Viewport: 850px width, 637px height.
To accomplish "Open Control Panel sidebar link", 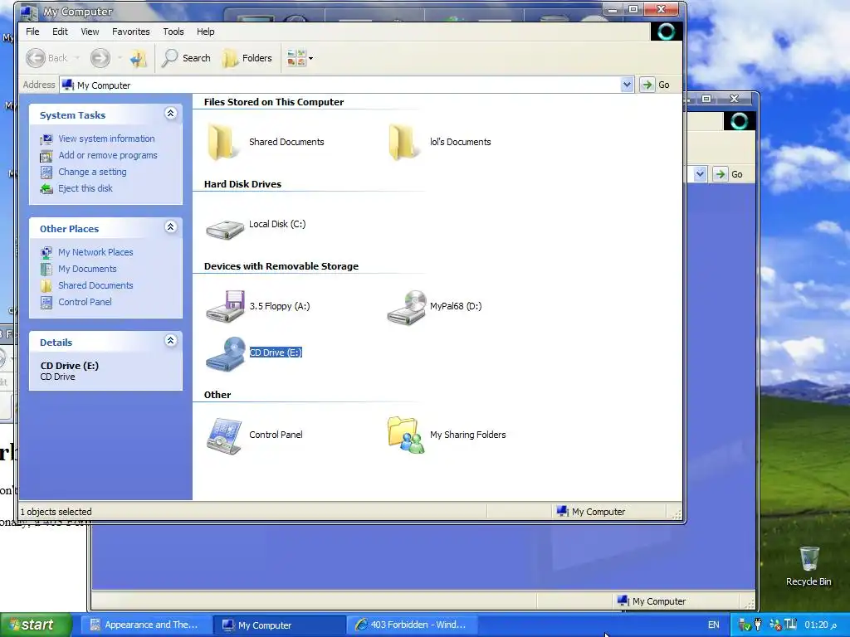I will pyautogui.click(x=85, y=302).
